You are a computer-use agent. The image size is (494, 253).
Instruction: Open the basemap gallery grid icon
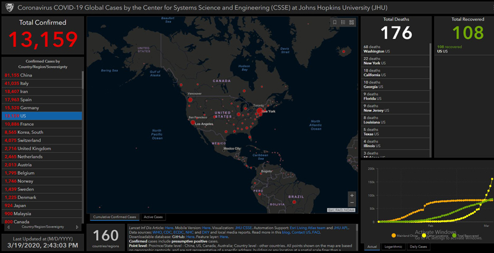coord(351,22)
